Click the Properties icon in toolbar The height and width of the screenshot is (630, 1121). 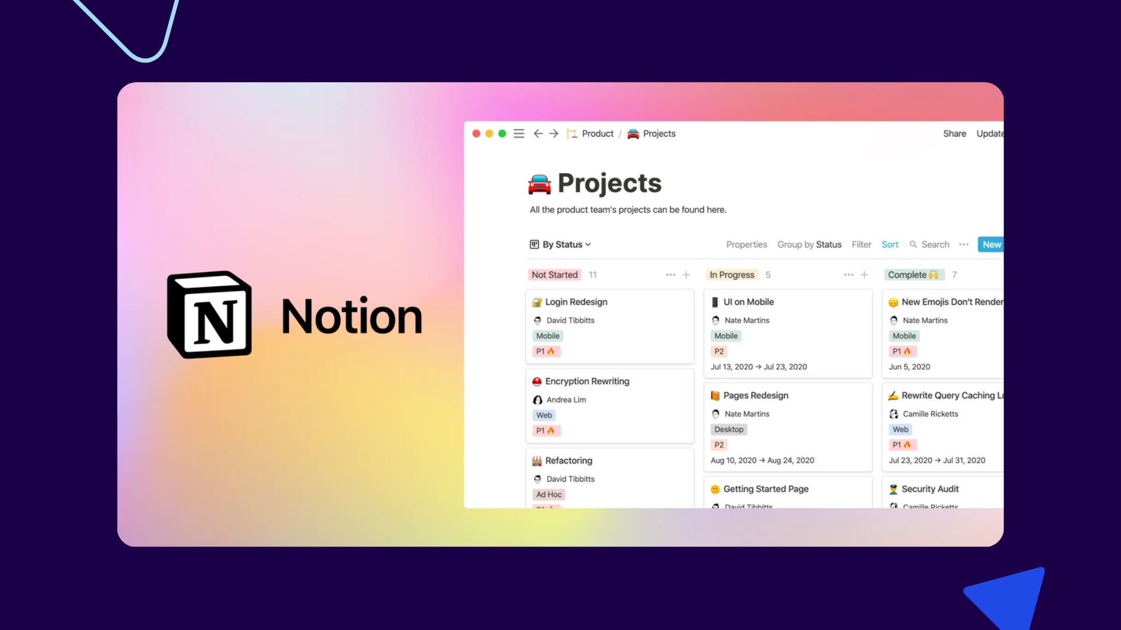[745, 244]
